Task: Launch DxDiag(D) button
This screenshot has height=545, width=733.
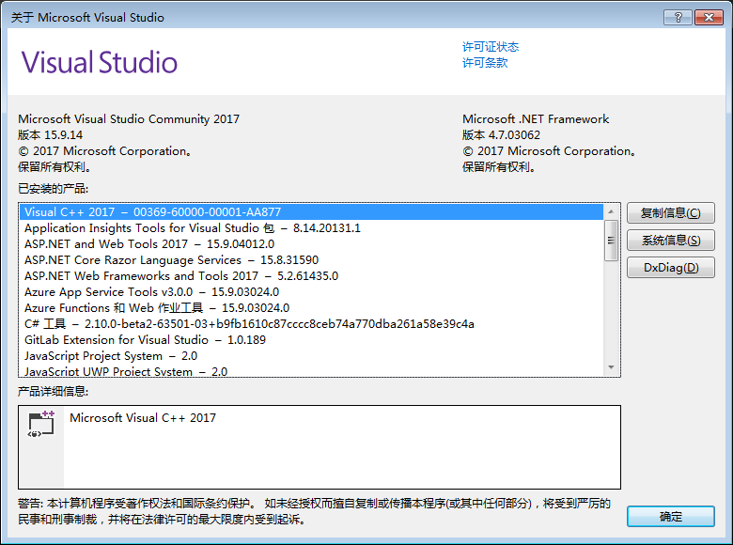Action: 670,268
